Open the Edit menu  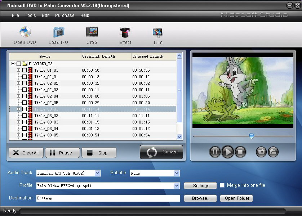(x=46, y=15)
